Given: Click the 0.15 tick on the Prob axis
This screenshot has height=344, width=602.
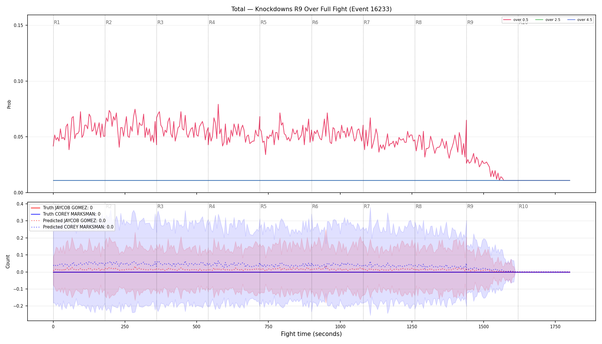Looking at the screenshot, I should pyautogui.click(x=19, y=26).
